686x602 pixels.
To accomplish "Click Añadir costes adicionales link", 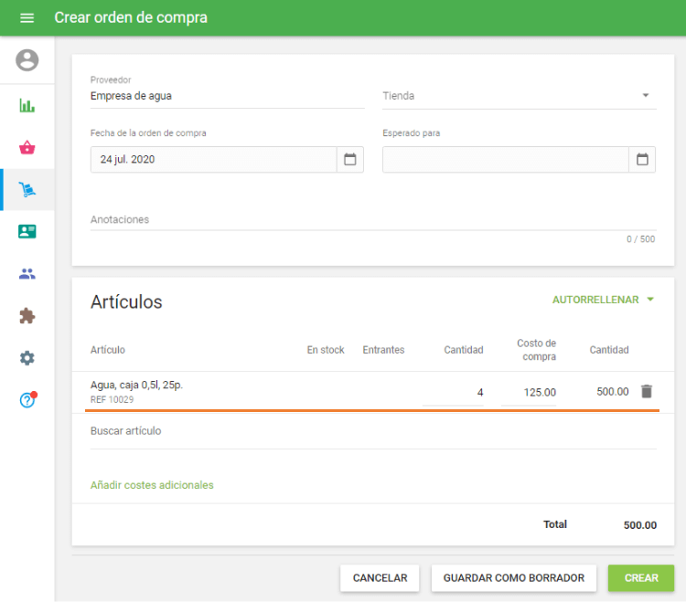I will coord(152,485).
